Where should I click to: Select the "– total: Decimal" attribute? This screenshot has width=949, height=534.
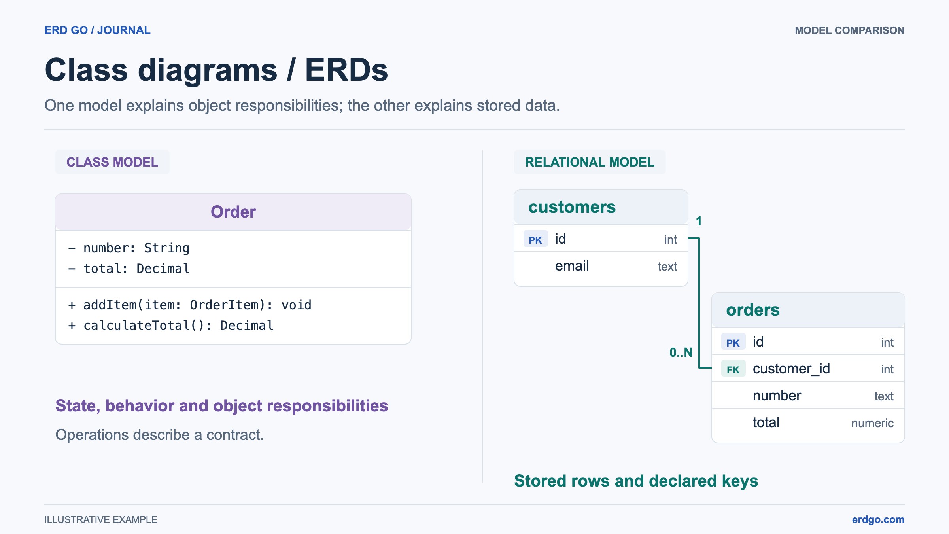coord(129,269)
